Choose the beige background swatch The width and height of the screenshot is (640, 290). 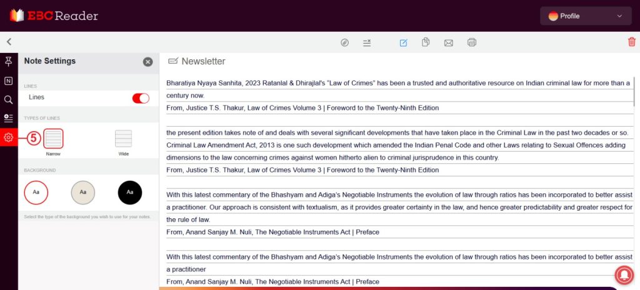[x=83, y=192]
